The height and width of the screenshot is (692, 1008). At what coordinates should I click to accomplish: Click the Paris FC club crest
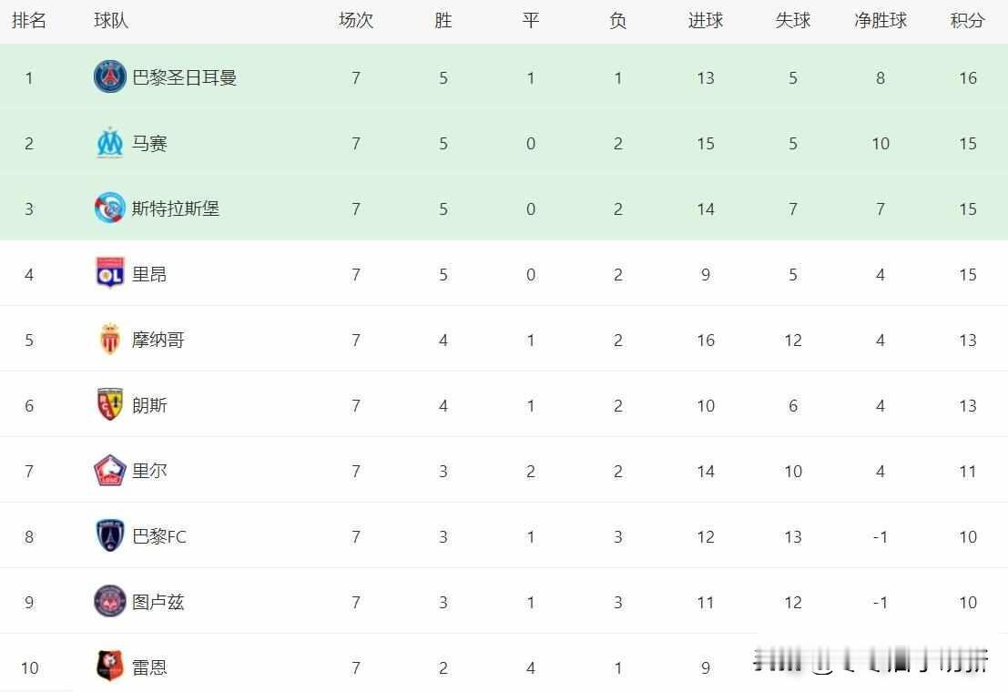click(x=109, y=536)
